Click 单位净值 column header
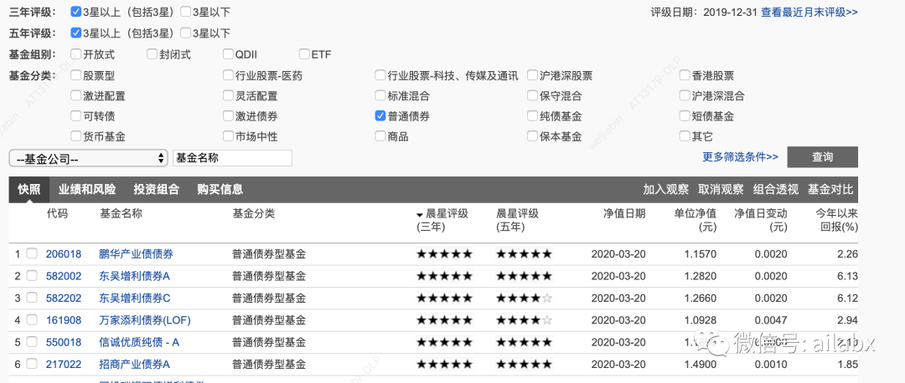This screenshot has width=905, height=383. pos(696,221)
